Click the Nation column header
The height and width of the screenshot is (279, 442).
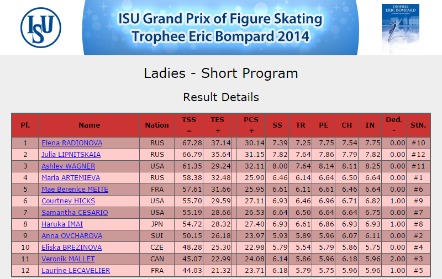(157, 125)
